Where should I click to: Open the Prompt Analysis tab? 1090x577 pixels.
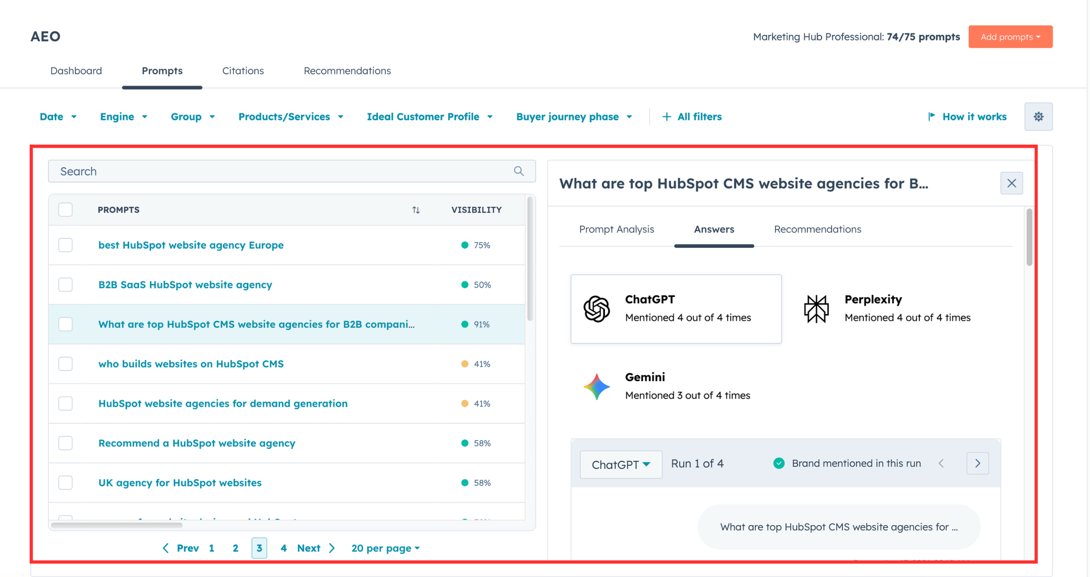coord(616,229)
